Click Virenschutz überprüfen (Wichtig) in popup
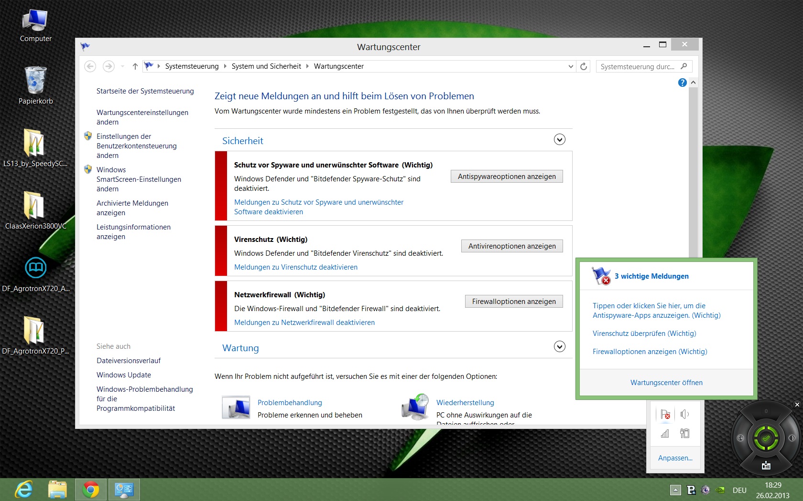This screenshot has width=803, height=501. coord(644,334)
